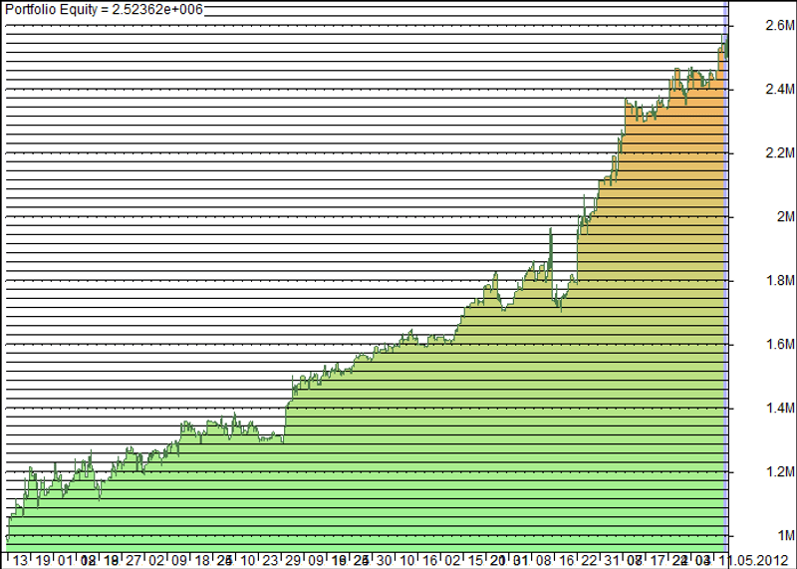Click the Portfolio Equity = 2.52362e+006 title
The image size is (797, 569).
104,10
